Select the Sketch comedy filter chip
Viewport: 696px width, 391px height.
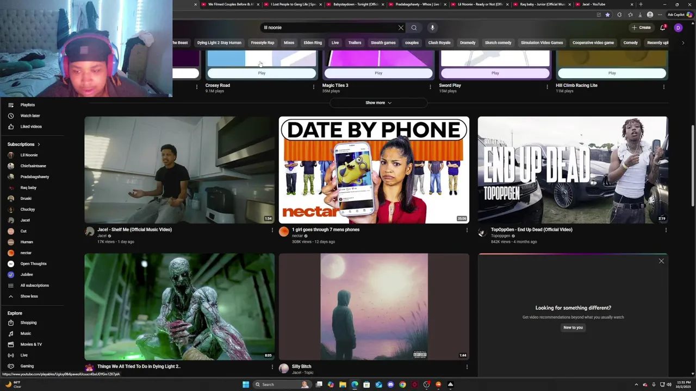point(498,43)
